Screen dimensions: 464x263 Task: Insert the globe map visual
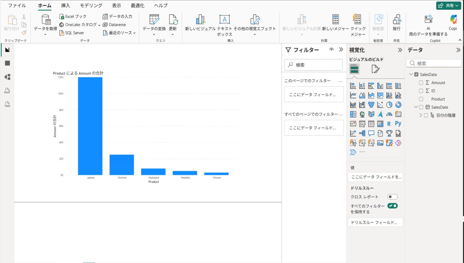point(362,114)
